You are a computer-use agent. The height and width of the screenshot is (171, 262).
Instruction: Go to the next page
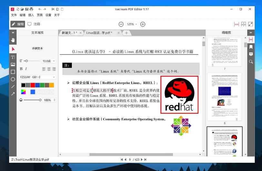pyautogui.click(x=142, y=159)
